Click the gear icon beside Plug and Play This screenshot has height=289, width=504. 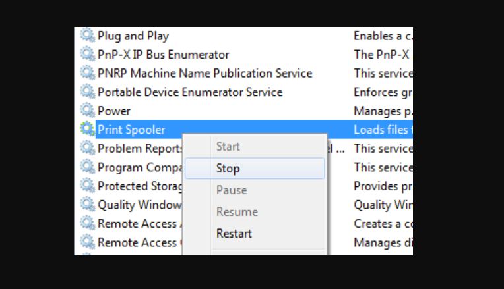tap(88, 36)
